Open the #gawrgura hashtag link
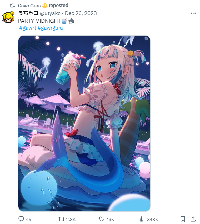This screenshot has height=224, width=200. pos(50,28)
